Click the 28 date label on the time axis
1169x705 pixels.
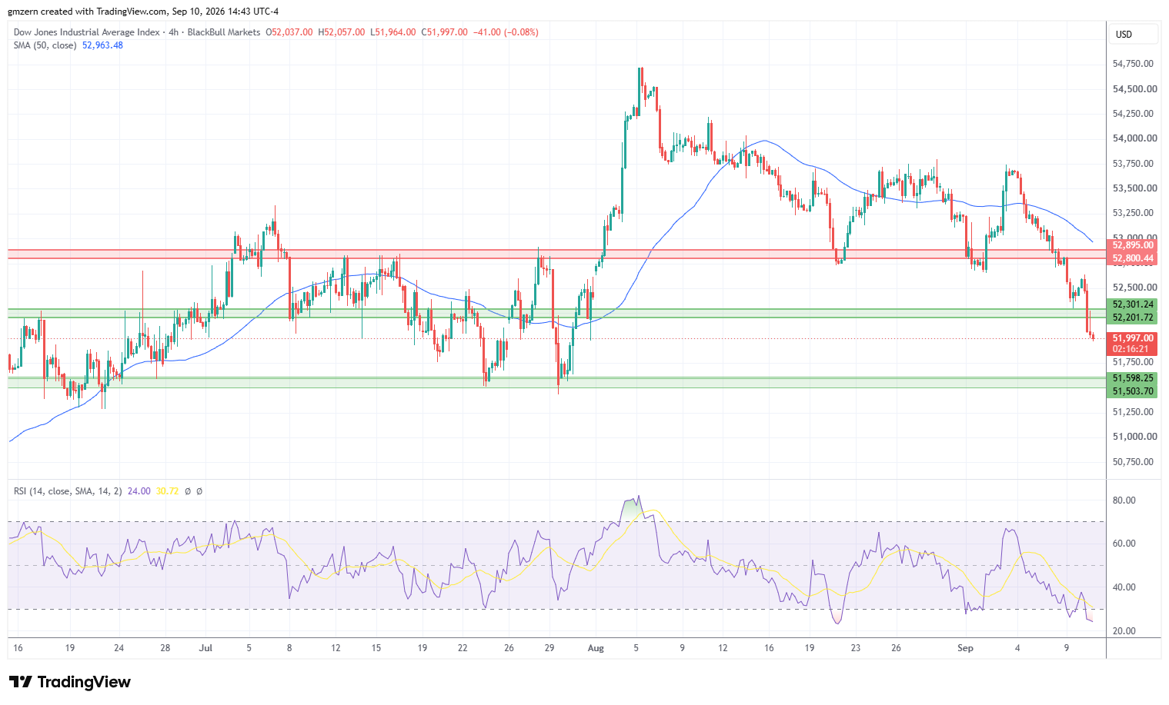point(165,648)
